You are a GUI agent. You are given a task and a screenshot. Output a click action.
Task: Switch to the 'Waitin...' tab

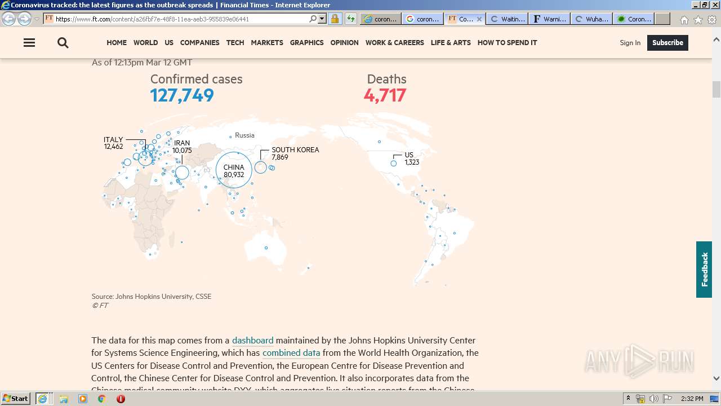[508, 19]
